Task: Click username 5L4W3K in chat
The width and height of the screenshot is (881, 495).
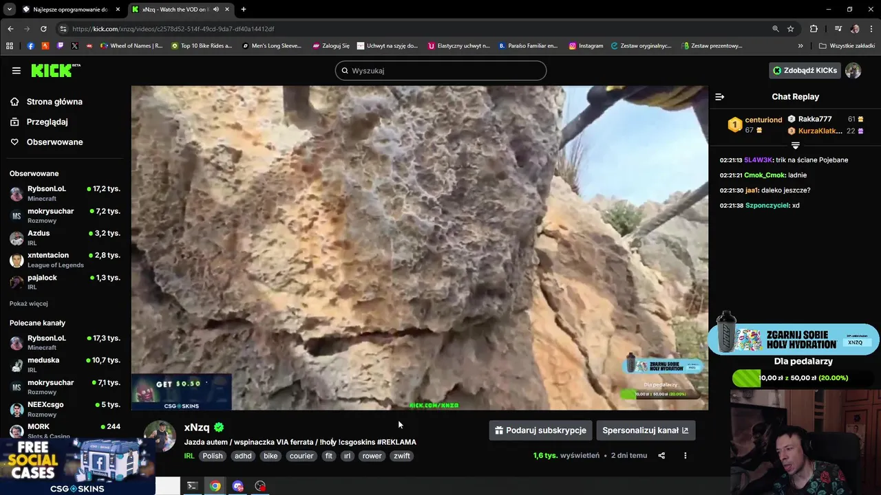Action: point(758,160)
